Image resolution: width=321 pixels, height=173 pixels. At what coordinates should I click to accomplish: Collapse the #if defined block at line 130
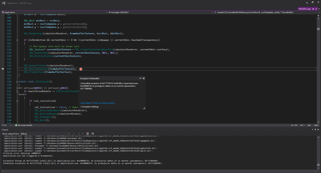tap(17, 88)
